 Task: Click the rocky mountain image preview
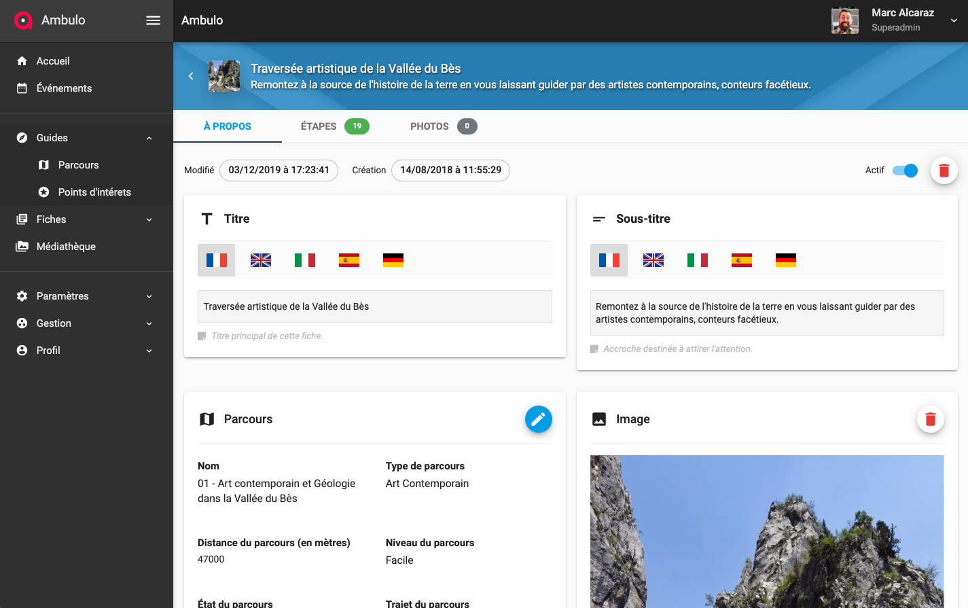766,531
